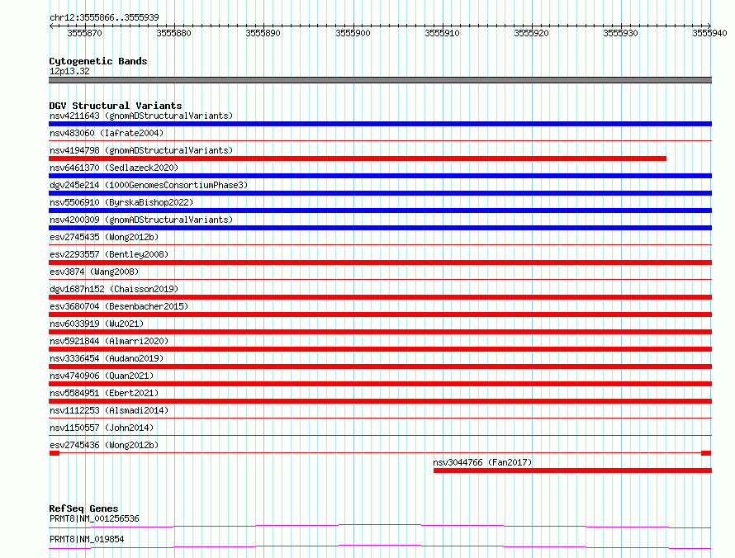
Task: Open variant nsv5584951 (Ebert2021)
Action: (104, 393)
